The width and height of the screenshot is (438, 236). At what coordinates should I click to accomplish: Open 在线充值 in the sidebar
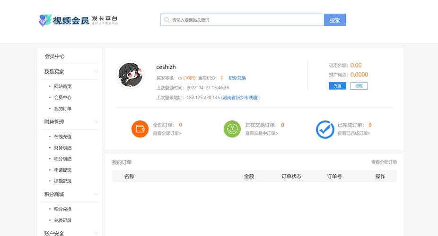(62, 136)
